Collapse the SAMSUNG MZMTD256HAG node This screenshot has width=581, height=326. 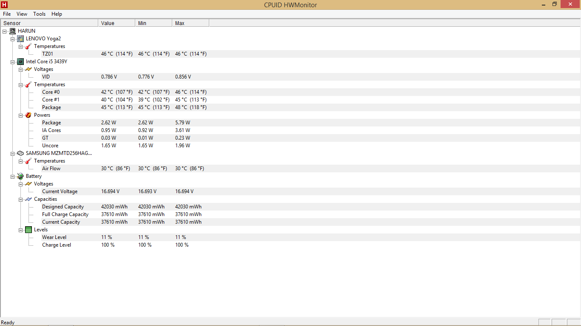click(12, 153)
